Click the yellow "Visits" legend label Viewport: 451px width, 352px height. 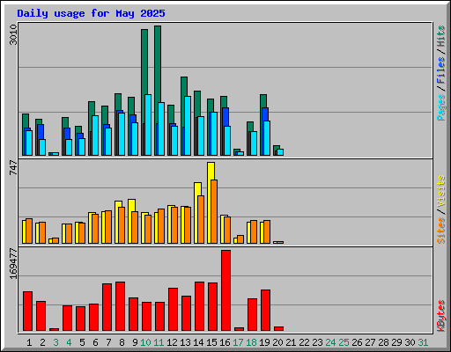(x=441, y=192)
